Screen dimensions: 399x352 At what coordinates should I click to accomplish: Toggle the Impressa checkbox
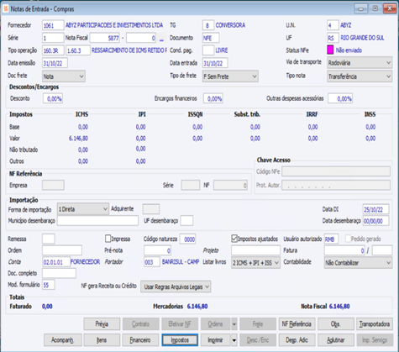(x=108, y=239)
